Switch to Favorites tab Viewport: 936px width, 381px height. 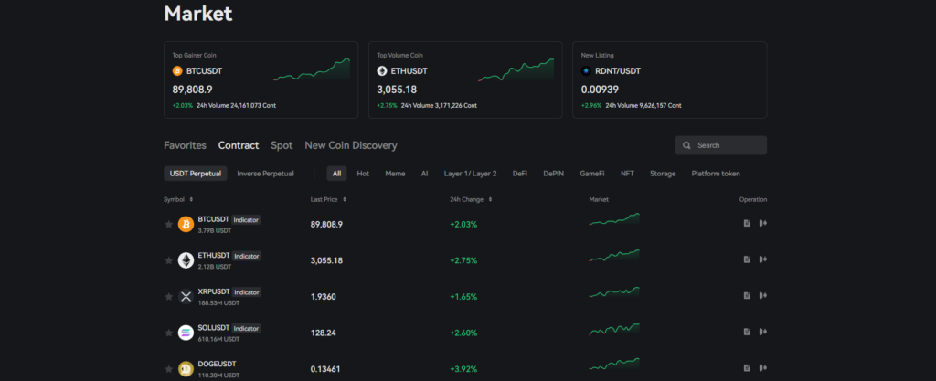click(185, 145)
